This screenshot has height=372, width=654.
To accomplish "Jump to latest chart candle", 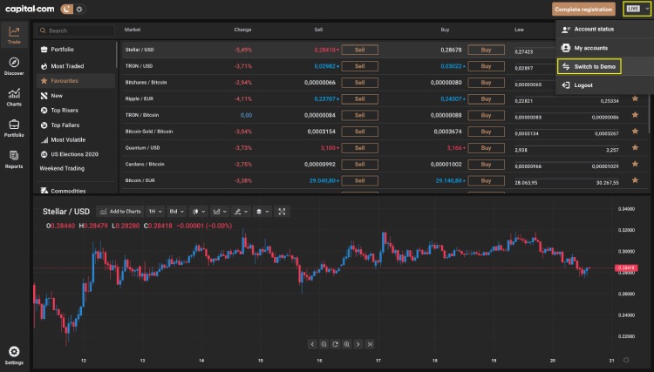I will (370, 344).
